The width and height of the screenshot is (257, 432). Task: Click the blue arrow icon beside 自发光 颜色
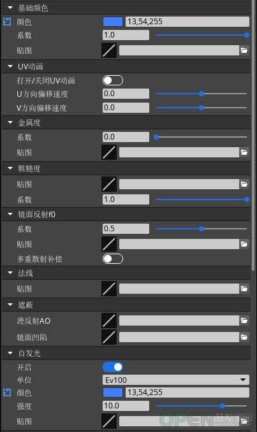(7, 392)
